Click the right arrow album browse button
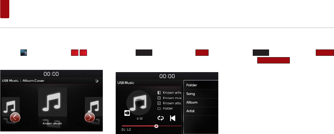 point(90,117)
